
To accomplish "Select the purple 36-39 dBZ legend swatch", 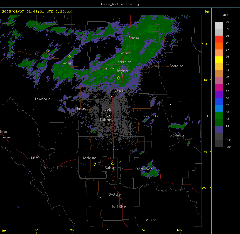I will (x=219, y=95).
